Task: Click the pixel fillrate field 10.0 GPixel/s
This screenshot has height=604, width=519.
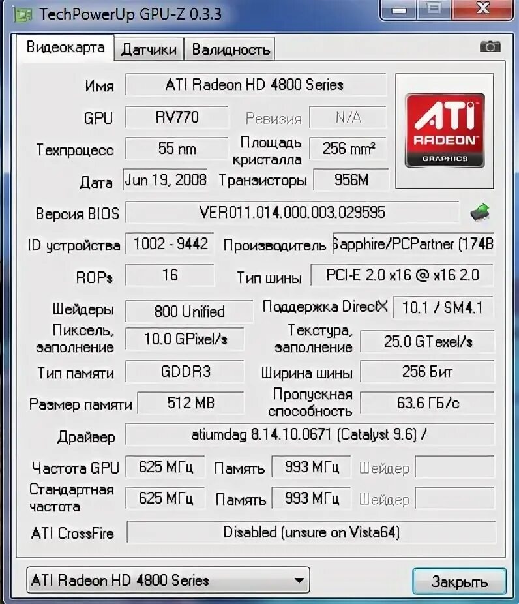Action: coord(185,339)
